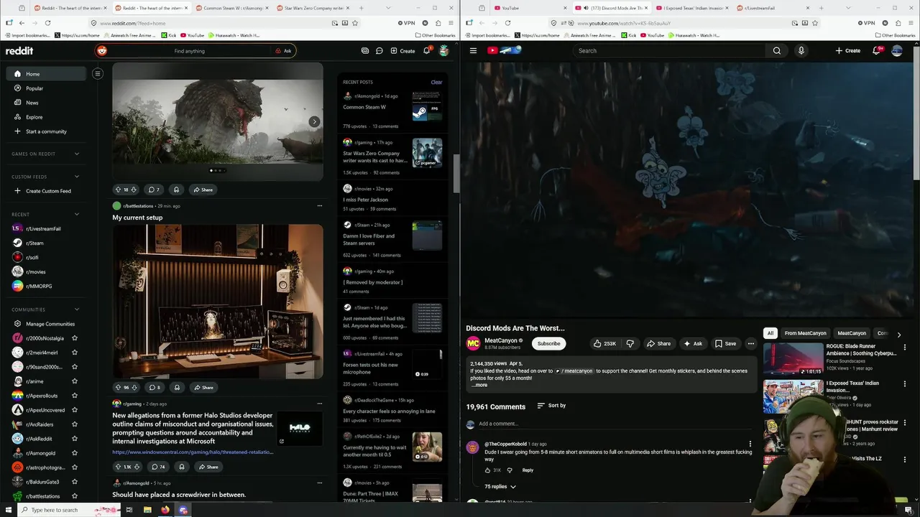920x517 pixels.
Task: Expand video description with ...more
Action: [x=479, y=385]
